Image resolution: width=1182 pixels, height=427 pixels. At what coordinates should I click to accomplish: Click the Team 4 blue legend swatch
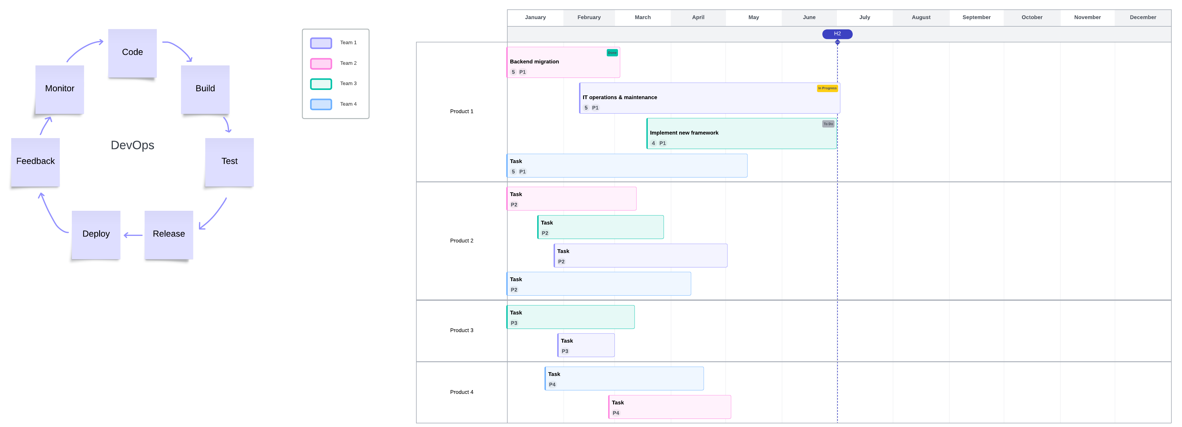click(x=321, y=104)
